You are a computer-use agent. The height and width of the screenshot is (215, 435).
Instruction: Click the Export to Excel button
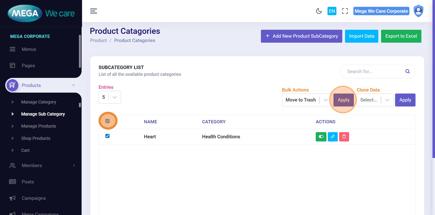coord(401,36)
